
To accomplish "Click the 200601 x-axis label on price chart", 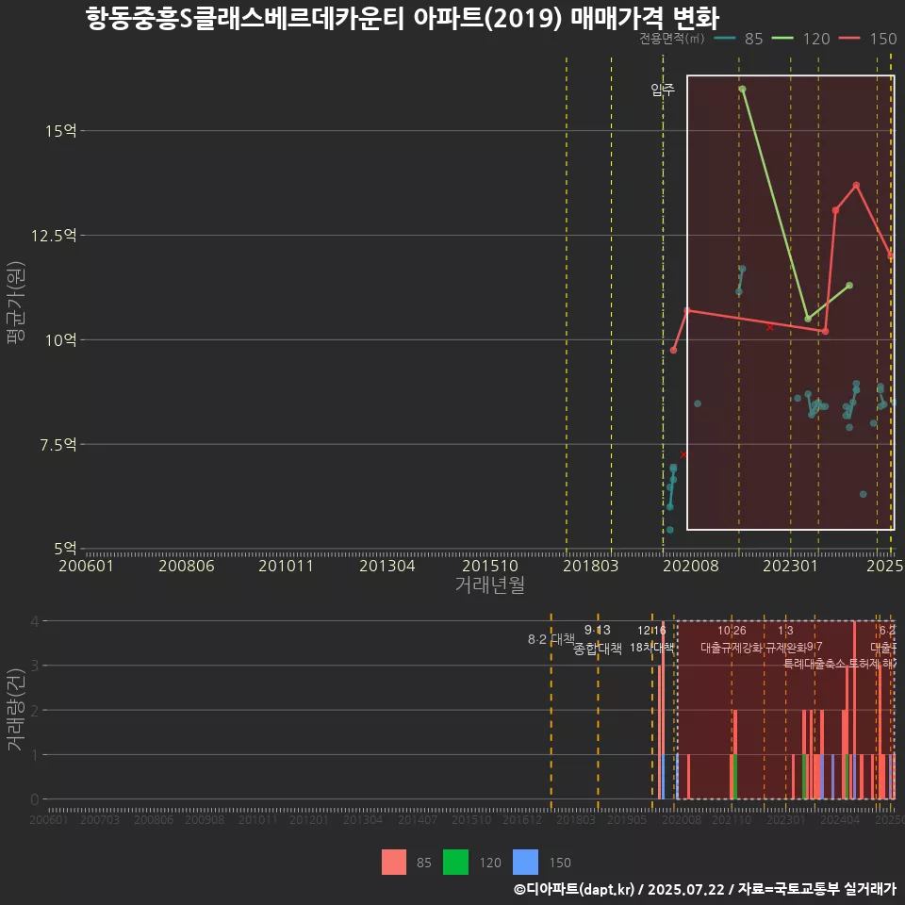I will (86, 566).
